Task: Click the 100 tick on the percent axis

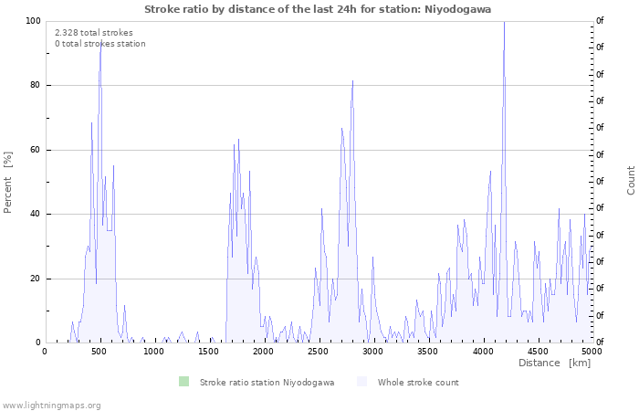Action: pyautogui.click(x=33, y=21)
